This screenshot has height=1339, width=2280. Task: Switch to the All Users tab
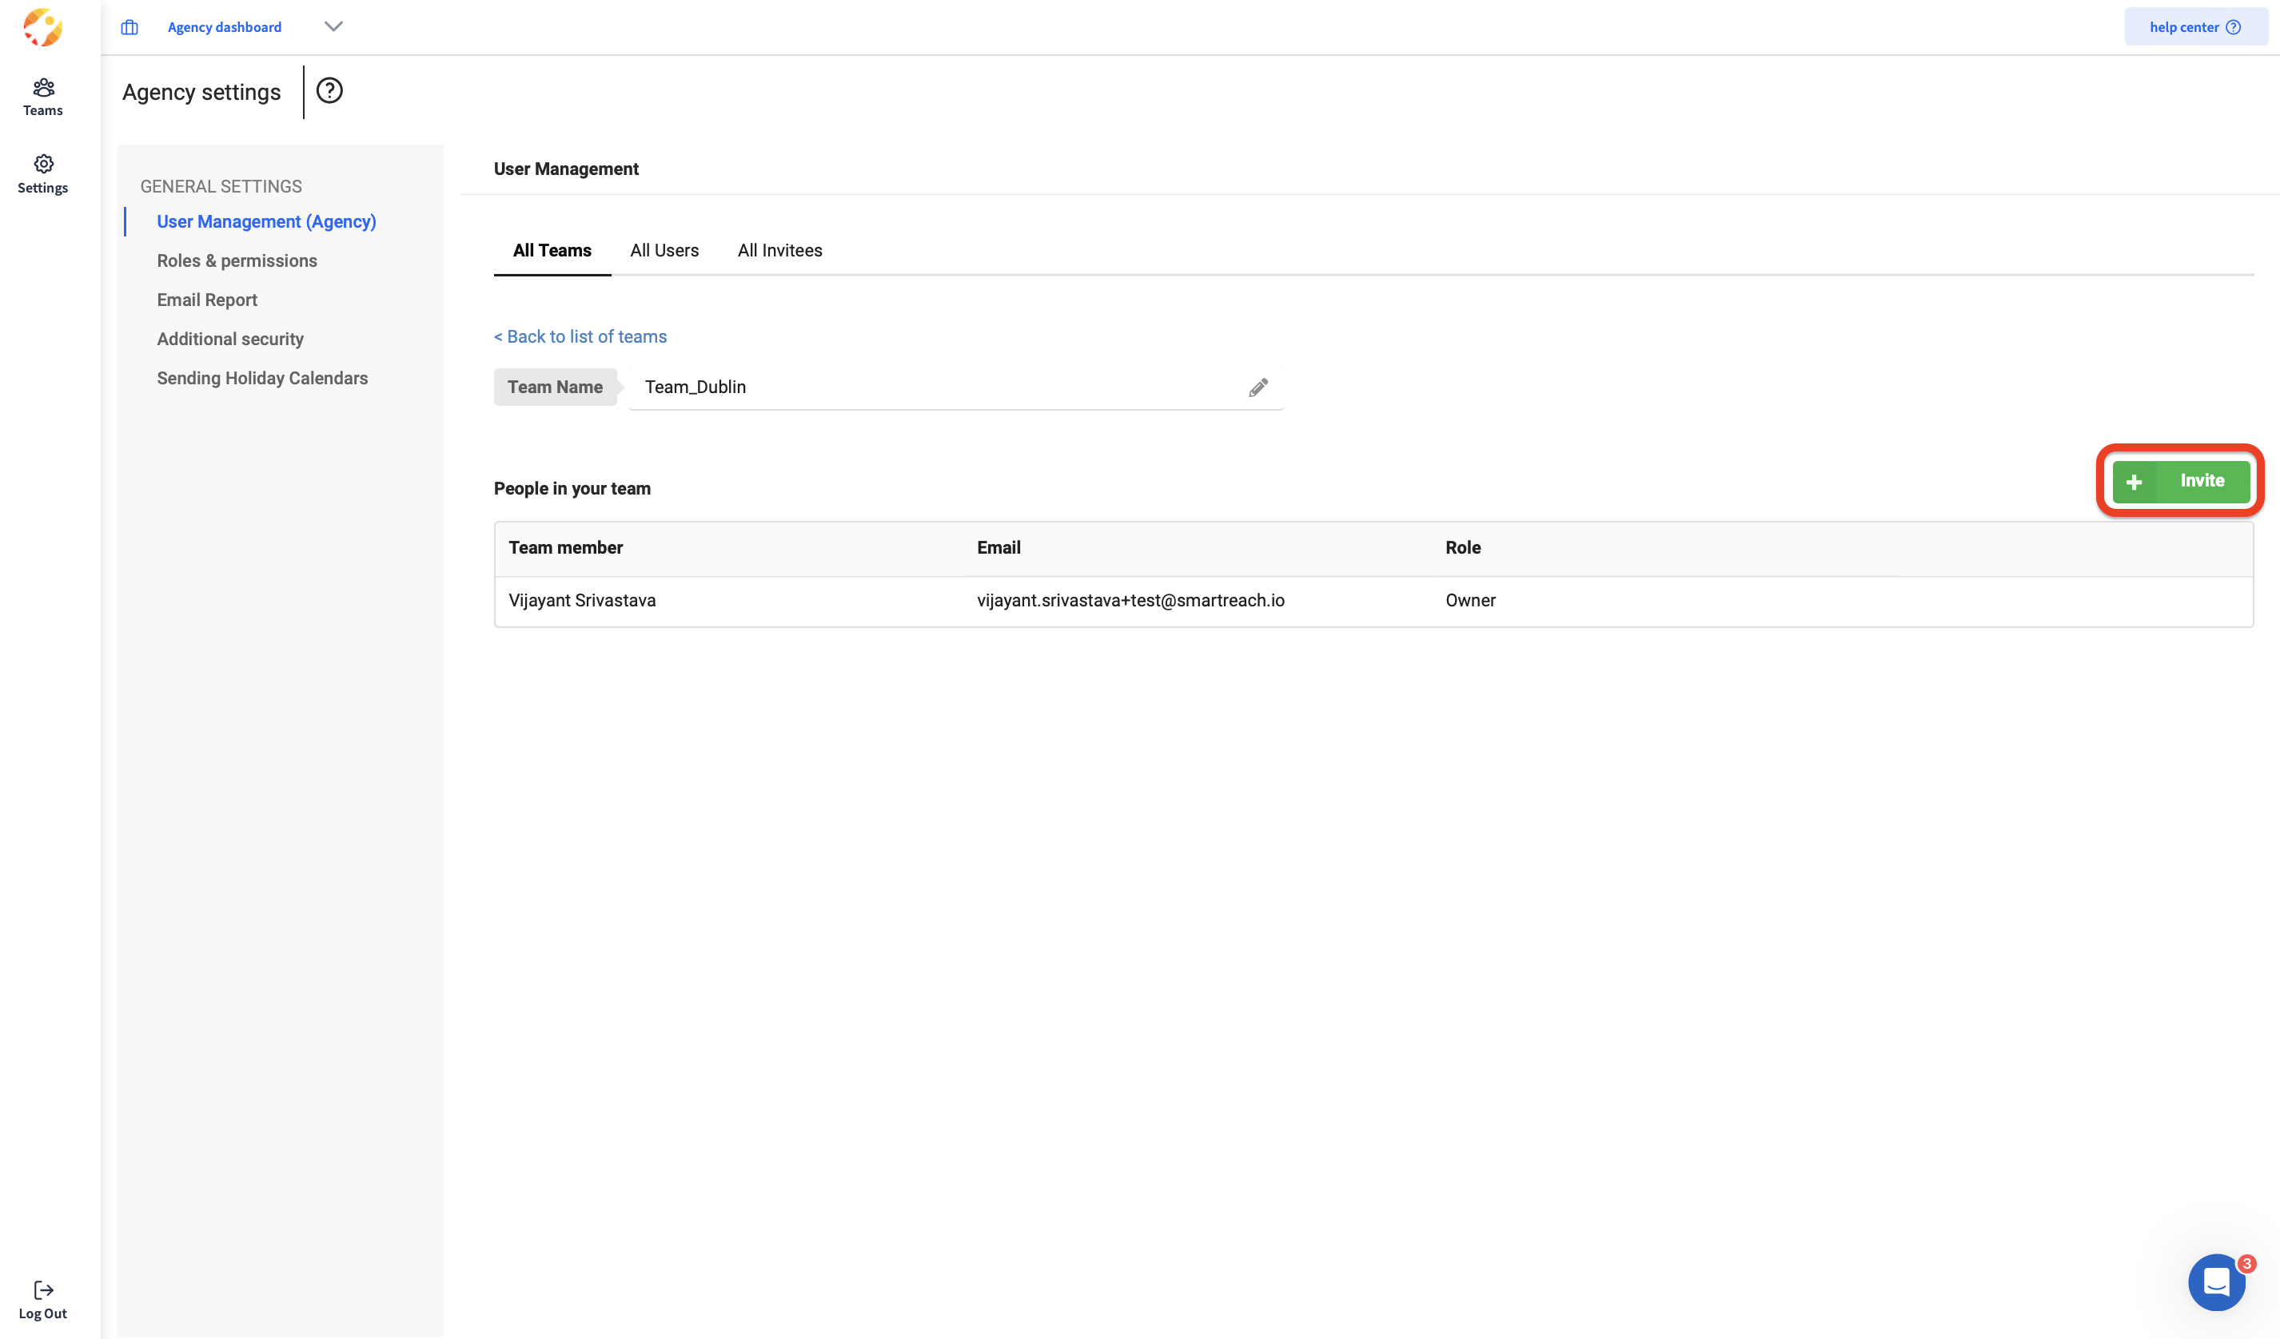[664, 250]
